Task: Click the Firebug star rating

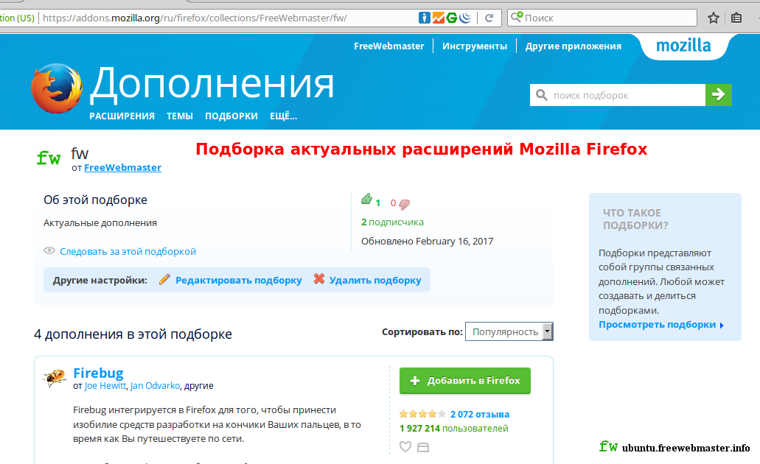Action: pos(422,414)
